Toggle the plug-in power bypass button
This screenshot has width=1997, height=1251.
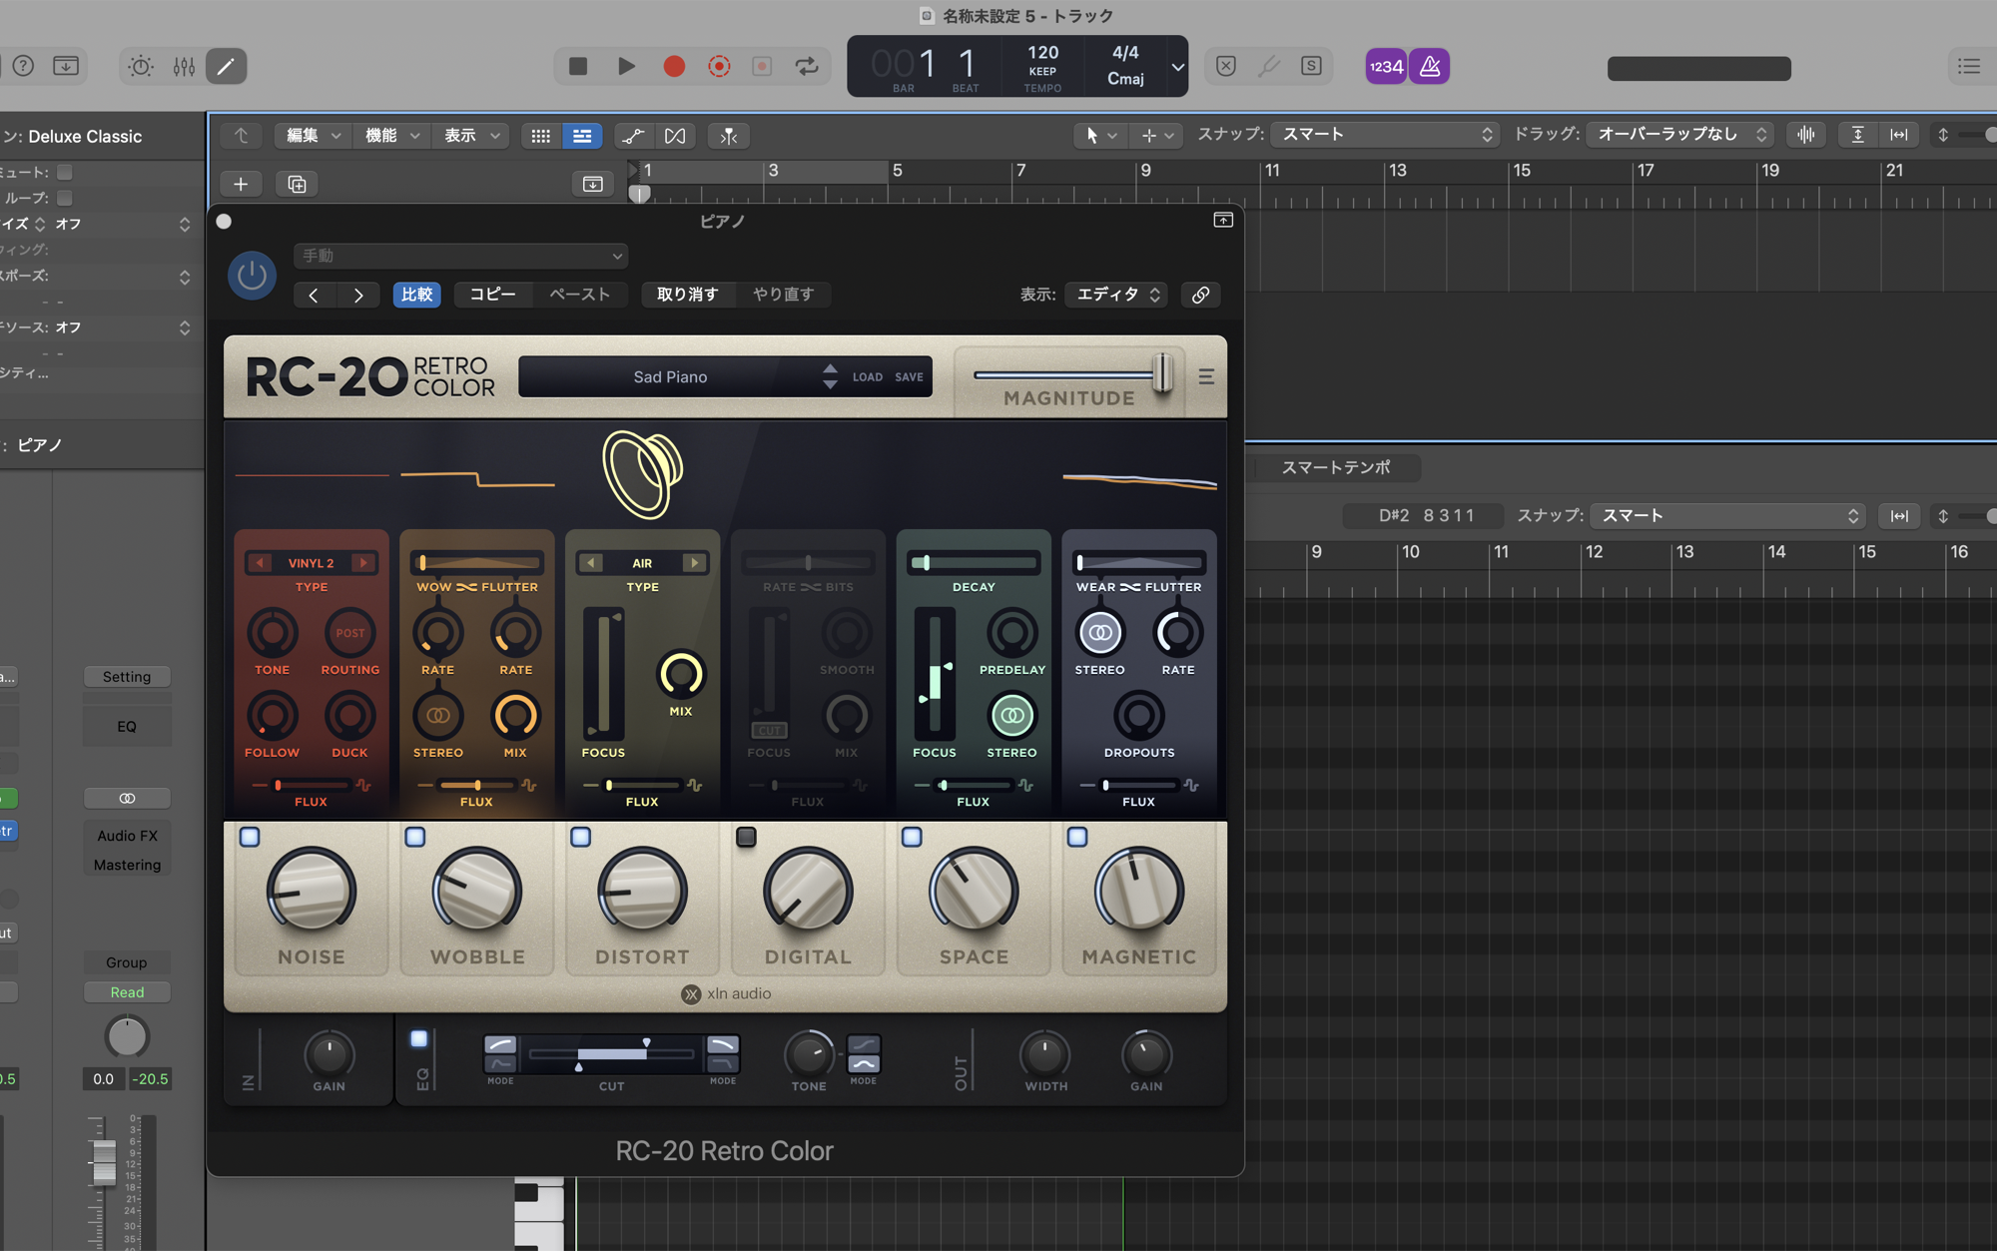[252, 276]
